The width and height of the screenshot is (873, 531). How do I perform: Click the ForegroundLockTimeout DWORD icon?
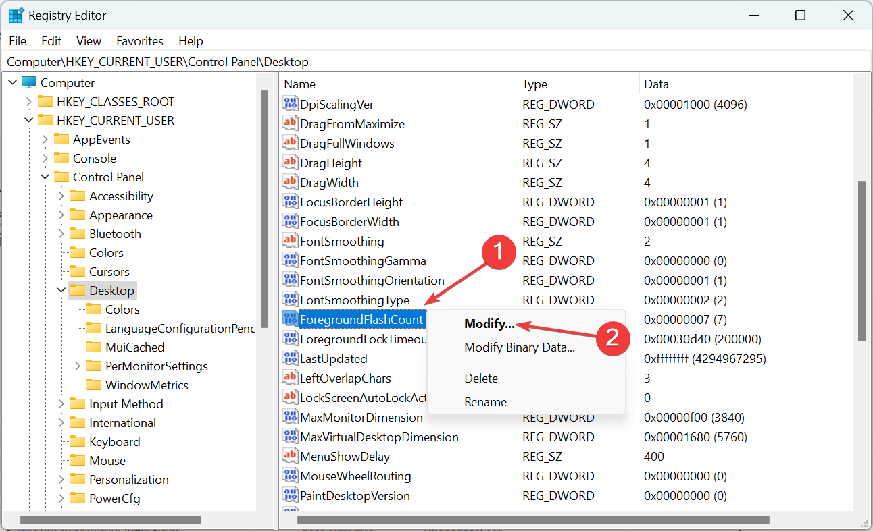[x=290, y=339]
